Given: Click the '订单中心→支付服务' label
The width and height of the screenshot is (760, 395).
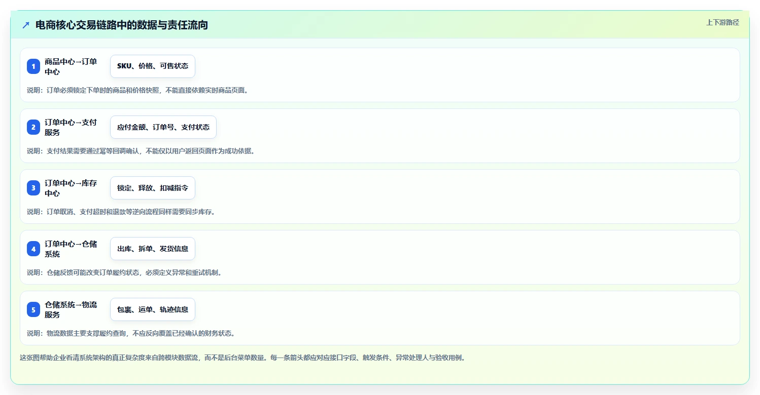Looking at the screenshot, I should (71, 127).
